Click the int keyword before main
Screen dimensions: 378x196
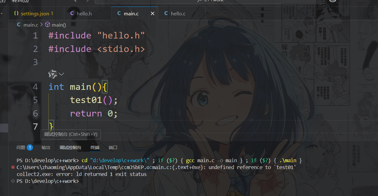(56, 87)
